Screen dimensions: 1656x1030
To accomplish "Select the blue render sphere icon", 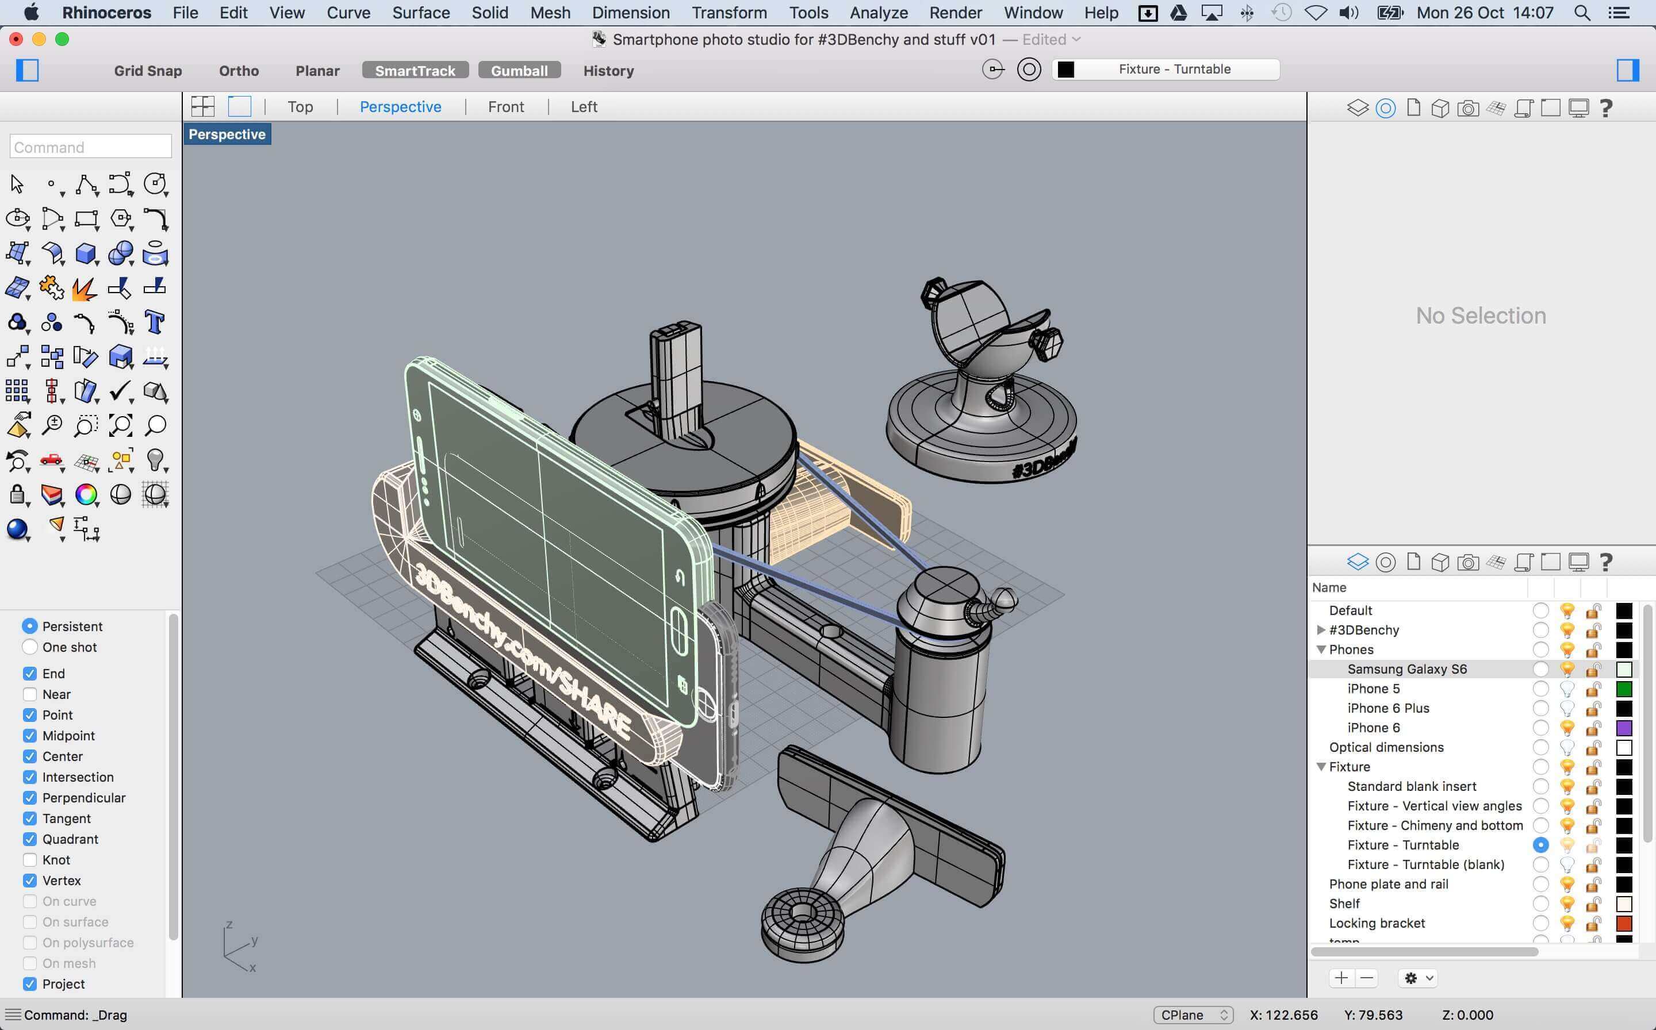I will coord(17,529).
